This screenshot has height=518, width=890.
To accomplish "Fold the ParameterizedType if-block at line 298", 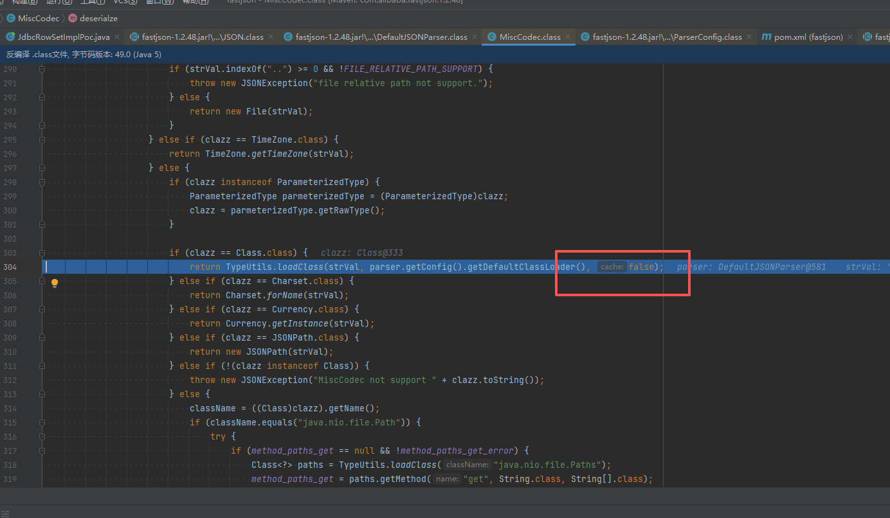I will [x=42, y=182].
